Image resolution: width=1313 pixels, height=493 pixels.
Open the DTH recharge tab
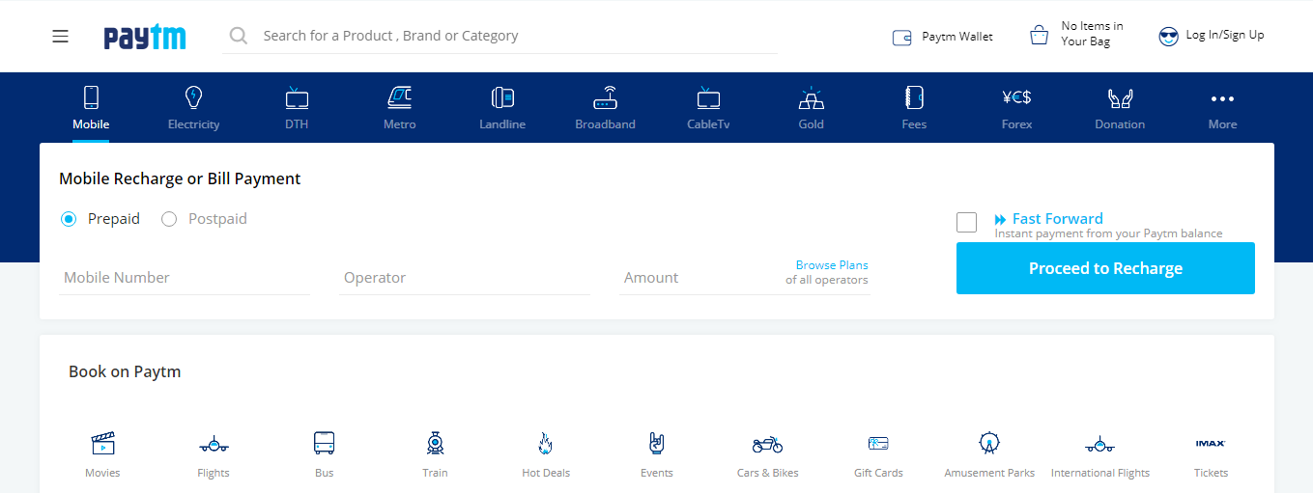pos(297,108)
